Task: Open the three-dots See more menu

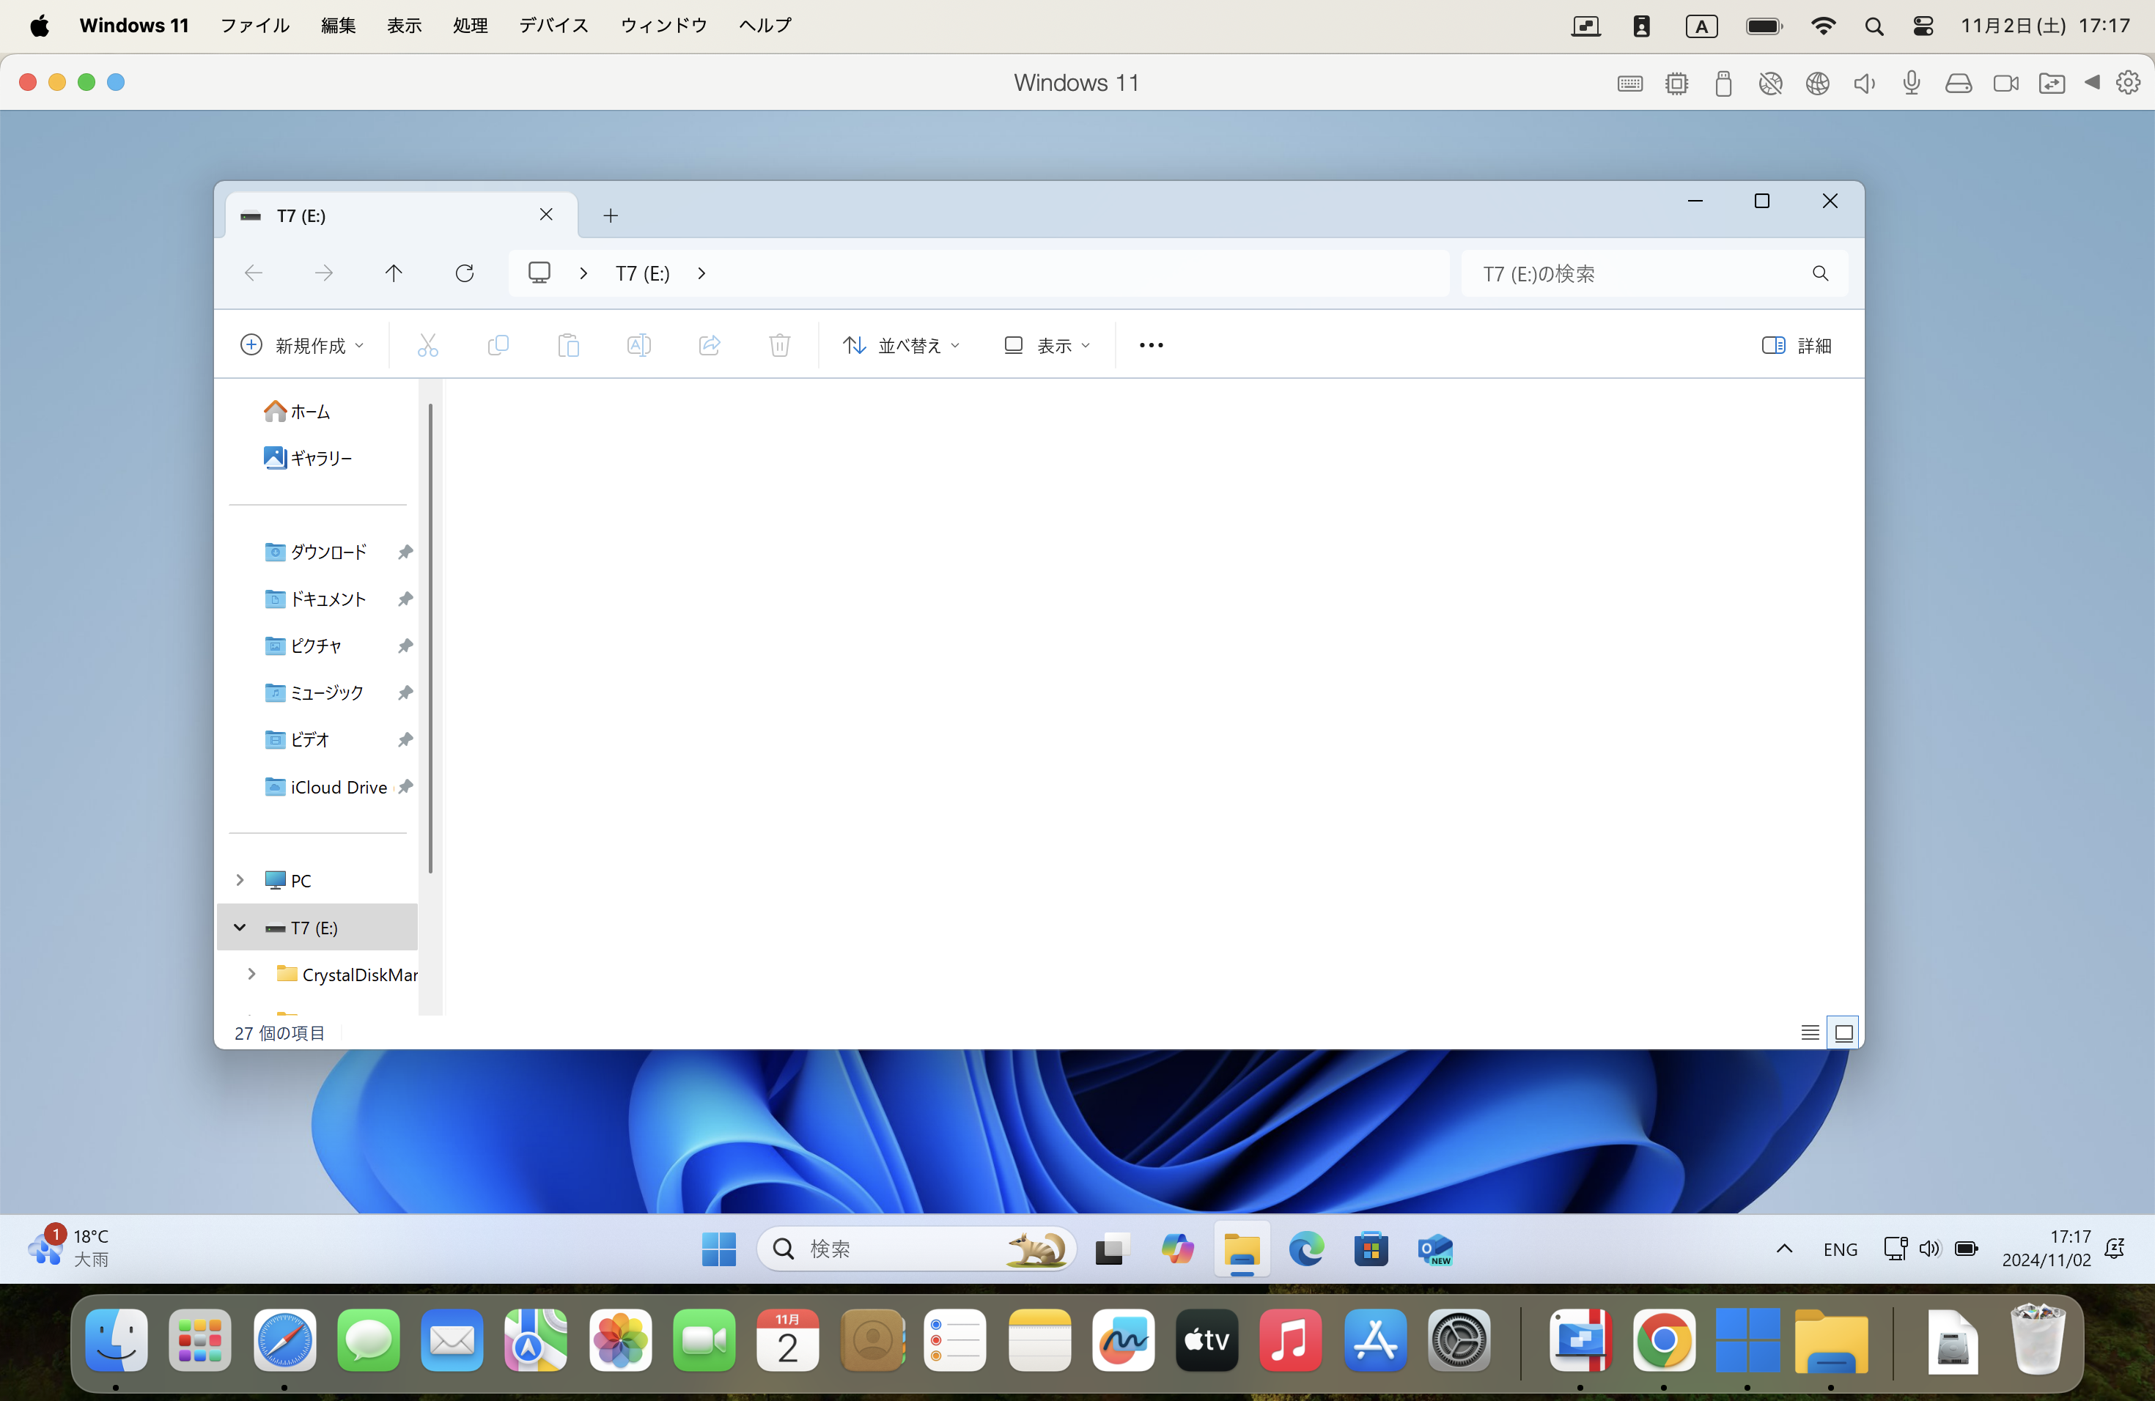Action: pos(1151,345)
